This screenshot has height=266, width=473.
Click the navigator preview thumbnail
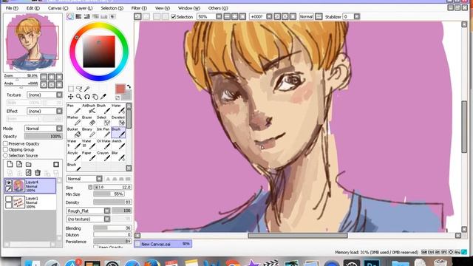click(x=33, y=43)
